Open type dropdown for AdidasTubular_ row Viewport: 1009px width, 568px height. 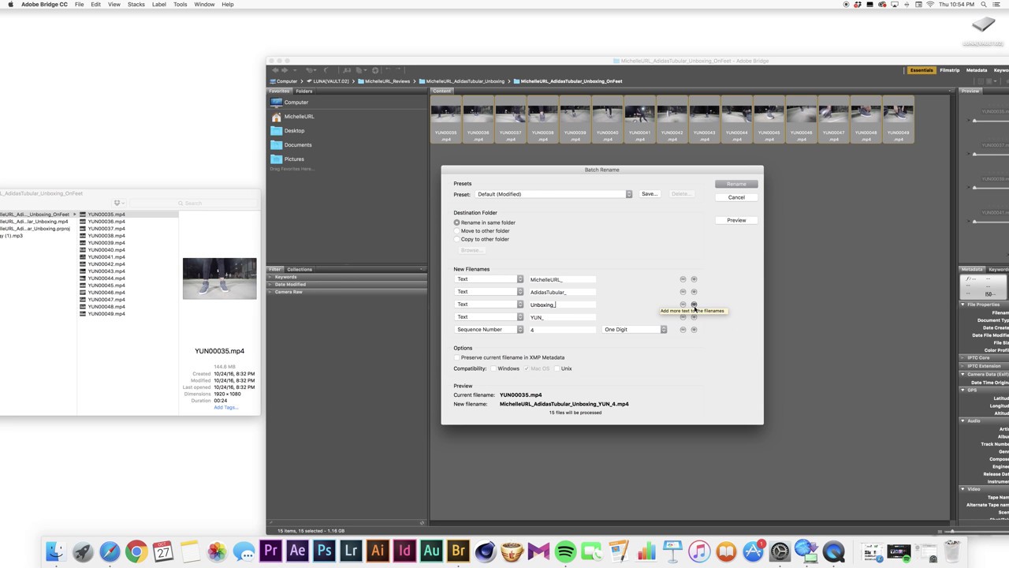coord(489,292)
